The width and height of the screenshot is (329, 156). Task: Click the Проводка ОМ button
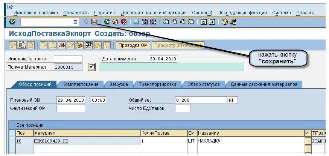click(x=133, y=45)
